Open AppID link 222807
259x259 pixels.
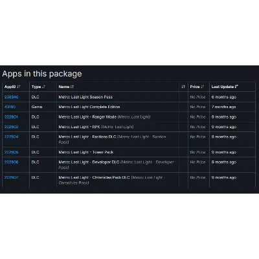[x=11, y=177]
